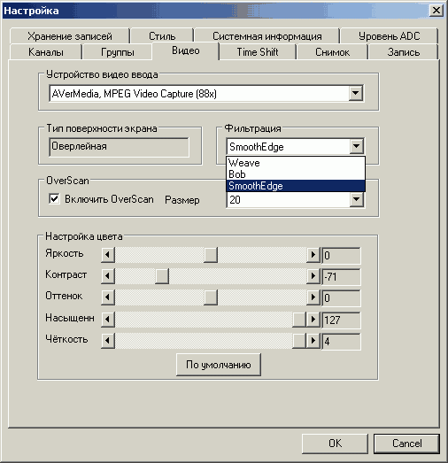Open the Каналы tab
Screen dimensions: 448x463
tap(46, 52)
